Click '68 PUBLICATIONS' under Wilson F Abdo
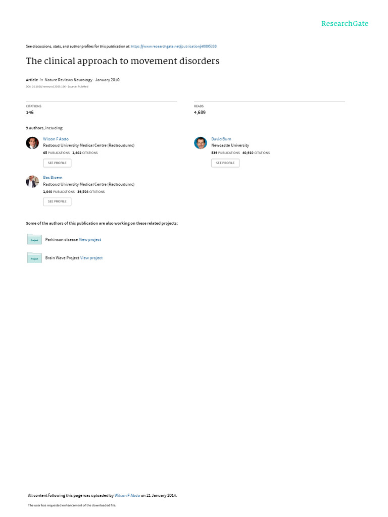The height and width of the screenshot is (517, 388). tap(57, 153)
